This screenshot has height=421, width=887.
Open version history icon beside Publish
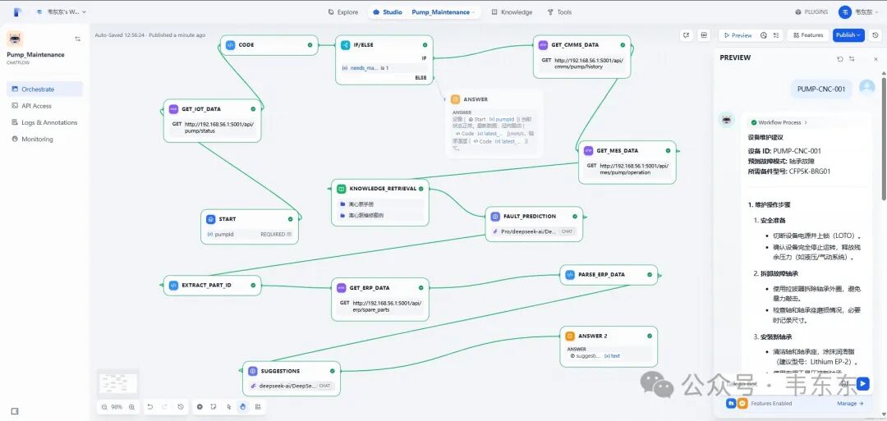[876, 35]
